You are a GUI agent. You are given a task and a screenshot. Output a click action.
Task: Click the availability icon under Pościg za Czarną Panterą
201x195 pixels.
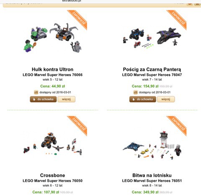tap(136, 92)
